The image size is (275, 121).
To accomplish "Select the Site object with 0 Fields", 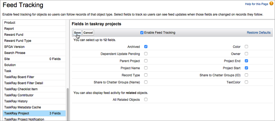I will [34, 59].
